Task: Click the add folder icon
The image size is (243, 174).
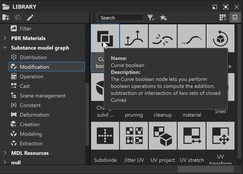Action: [6, 18]
